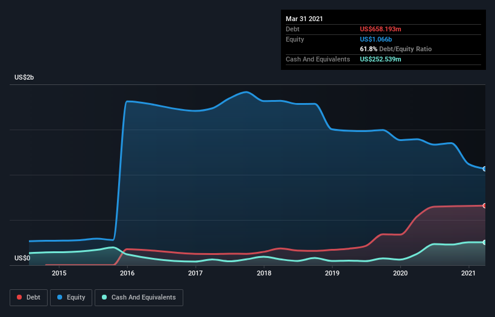Click the red Debt endpoint marker
495x317 pixels.
tap(485, 206)
